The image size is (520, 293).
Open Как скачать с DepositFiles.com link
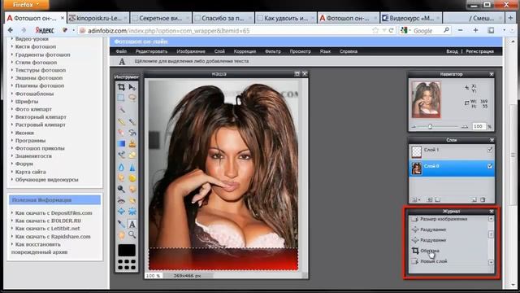pos(54,213)
